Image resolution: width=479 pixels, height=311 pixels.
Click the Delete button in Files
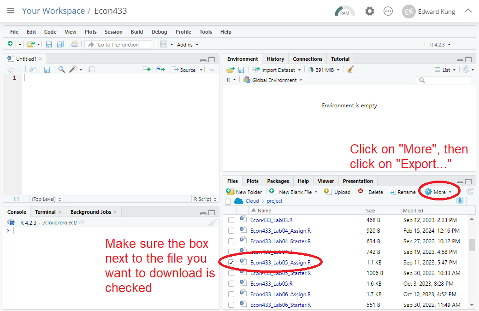tap(370, 192)
